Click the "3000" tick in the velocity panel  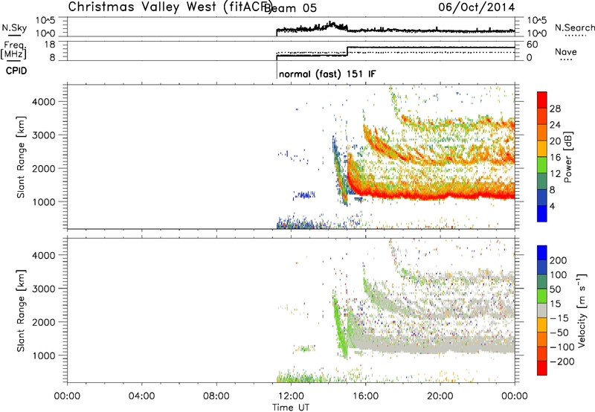pyautogui.click(x=44, y=289)
